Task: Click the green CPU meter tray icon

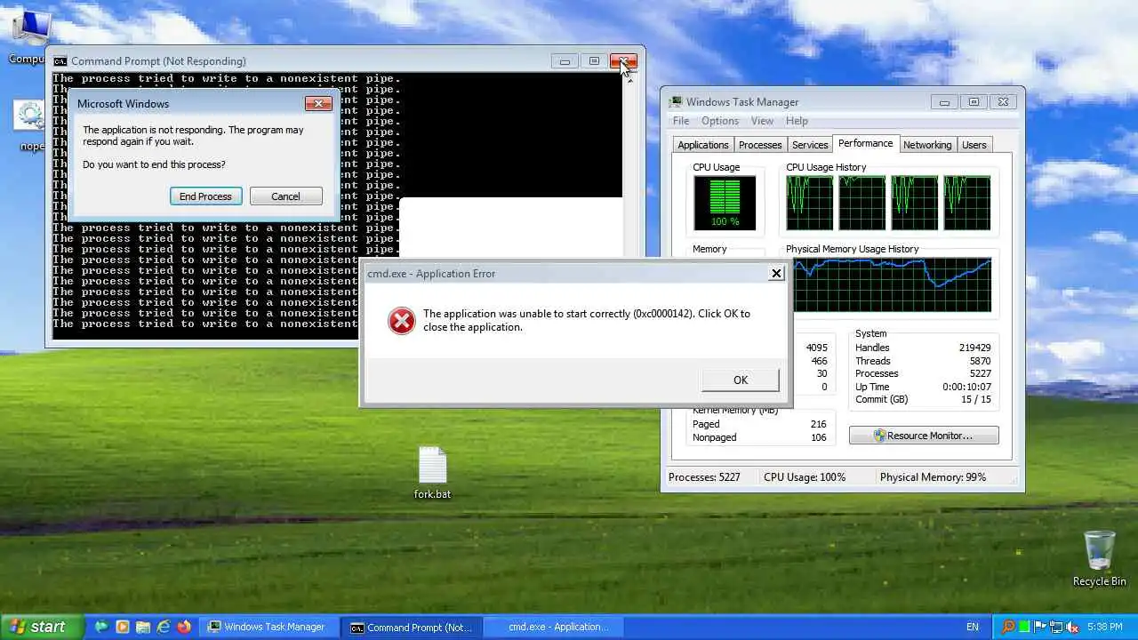Action: tap(1025, 627)
